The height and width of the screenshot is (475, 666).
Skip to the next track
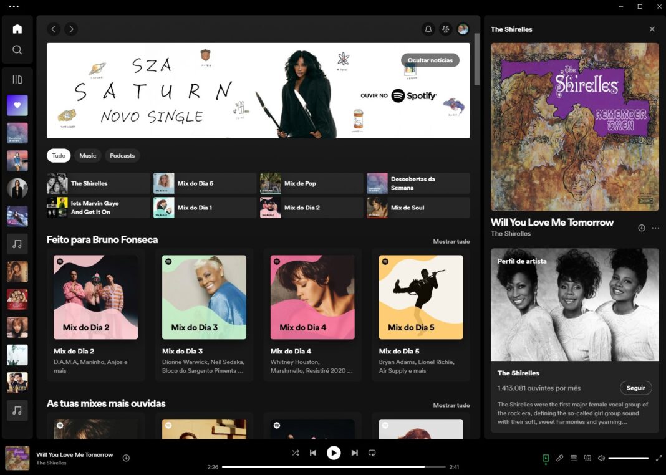pos(354,453)
